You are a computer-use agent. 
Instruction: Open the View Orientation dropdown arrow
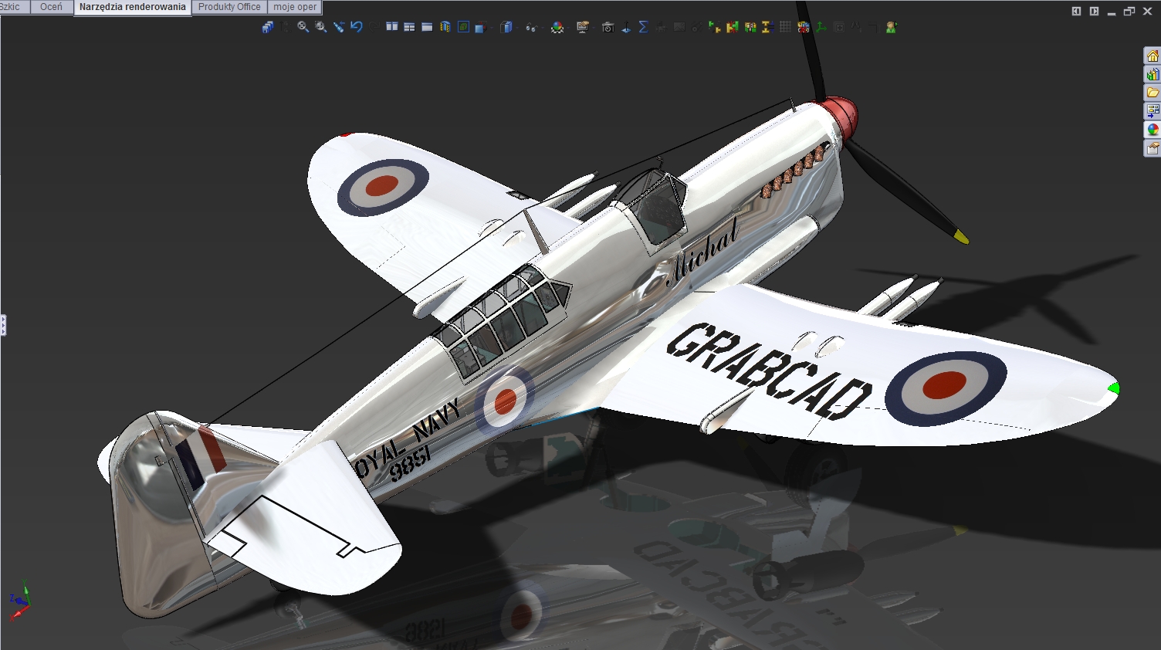tap(492, 28)
